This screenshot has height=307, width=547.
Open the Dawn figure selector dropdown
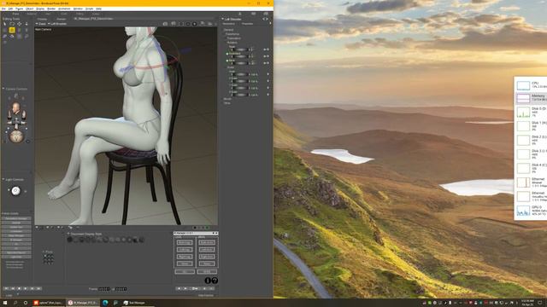click(41, 24)
